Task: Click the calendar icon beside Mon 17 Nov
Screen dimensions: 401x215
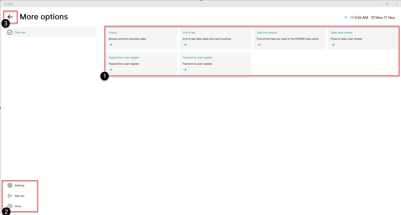Action: [373, 17]
